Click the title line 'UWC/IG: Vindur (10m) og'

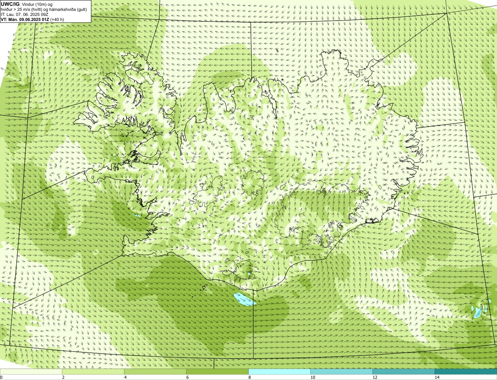27,4
